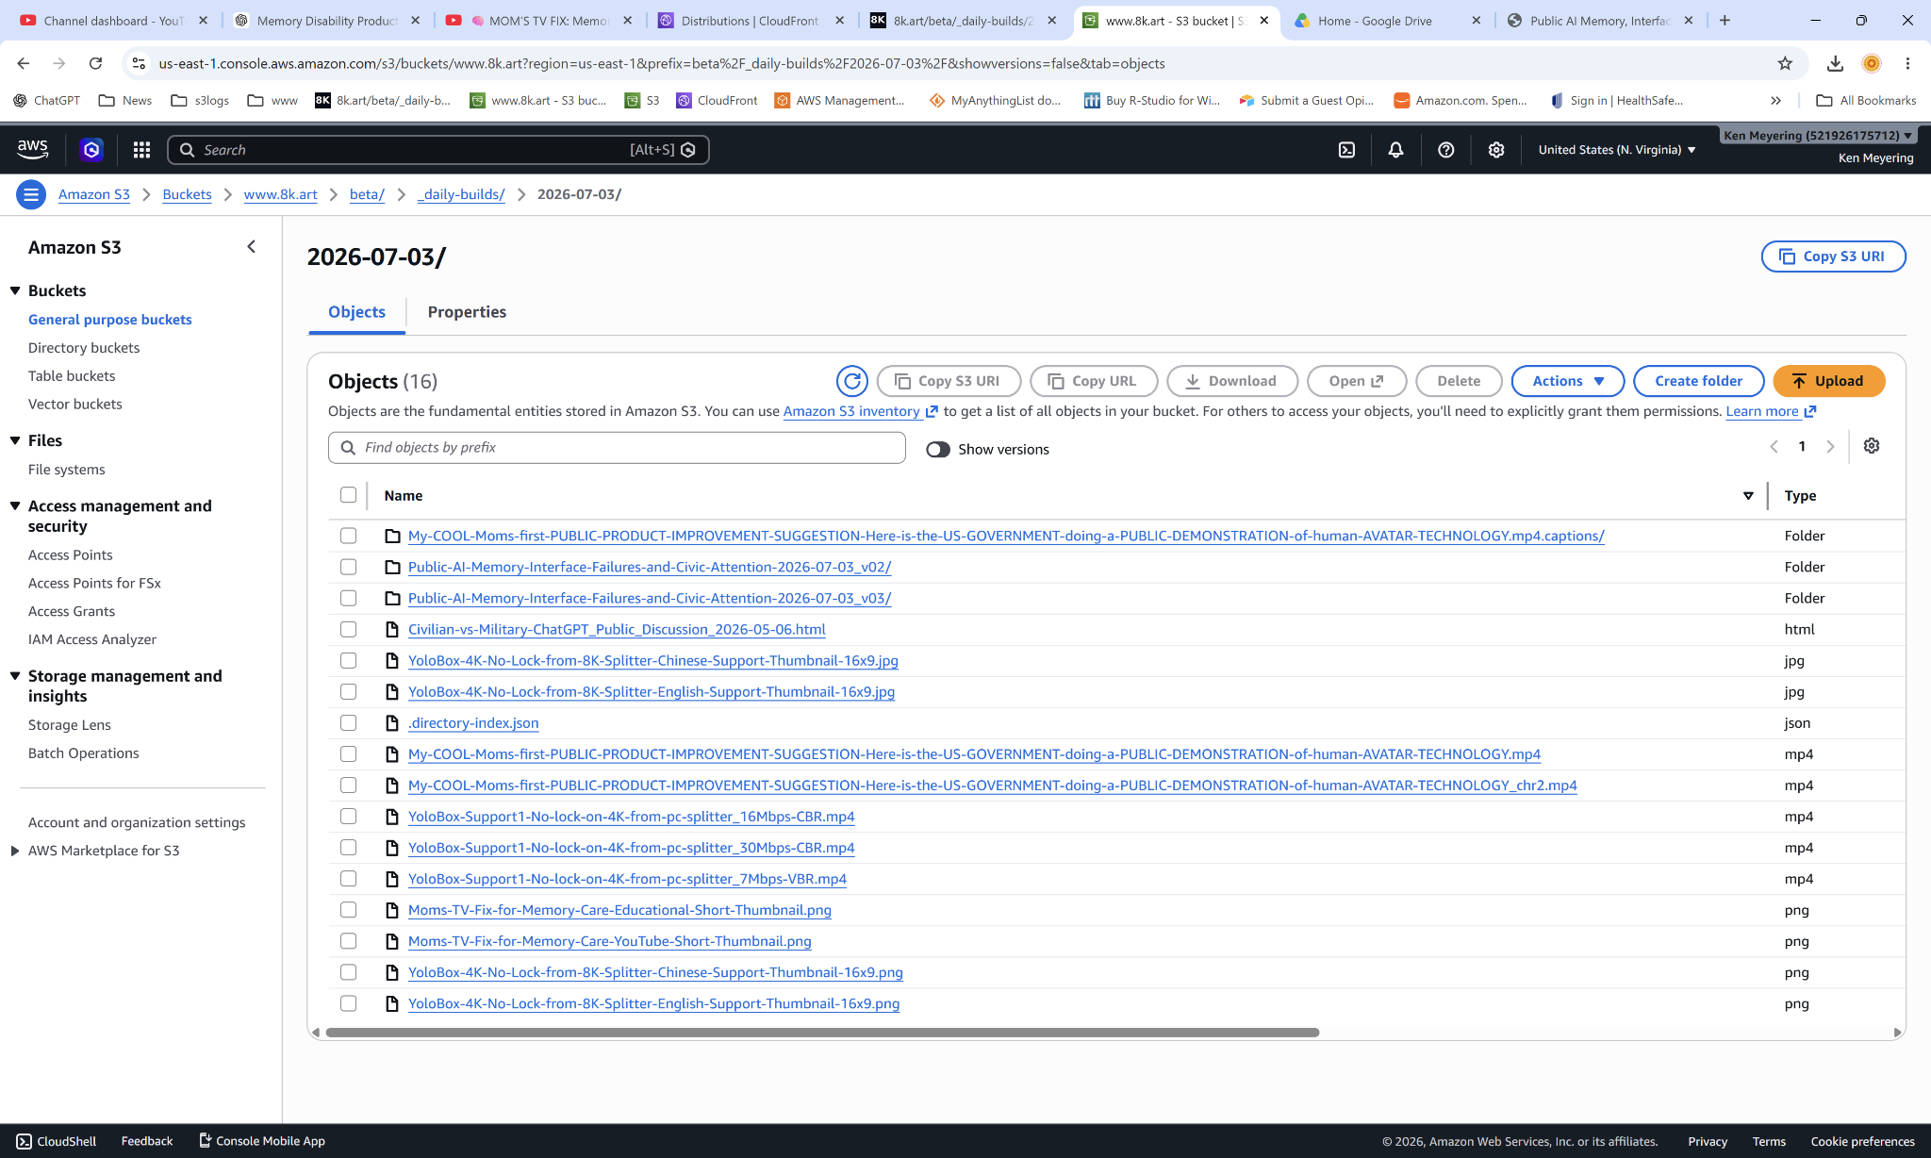Toggle Show versions switch
Viewport: 1931px width, 1158px height.
[937, 450]
